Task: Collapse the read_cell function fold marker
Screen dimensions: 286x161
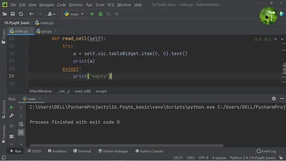Action: (x=28, y=38)
